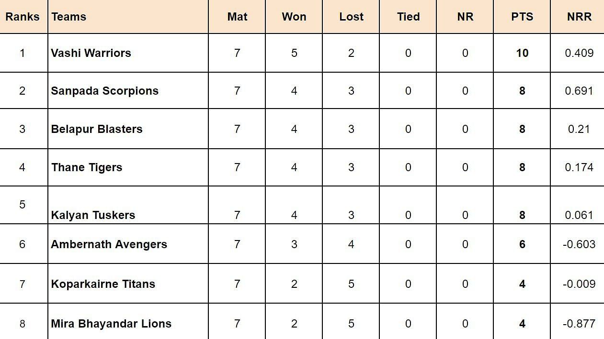Click the Lost column header
The image size is (604, 339).
pyautogui.click(x=351, y=17)
